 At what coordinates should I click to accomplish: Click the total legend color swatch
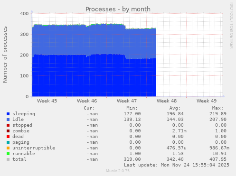[8, 159]
